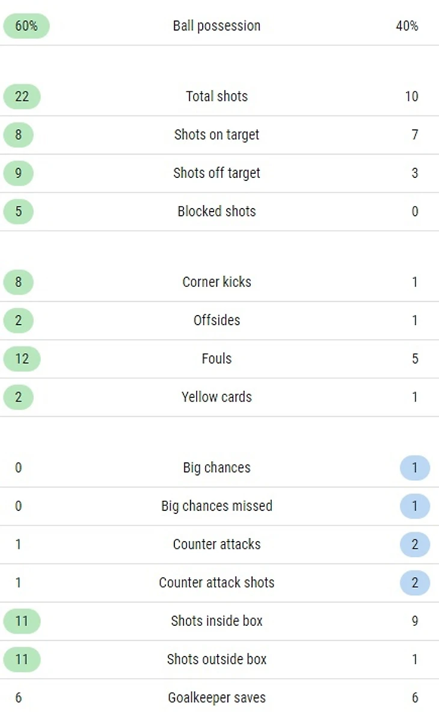Select the green 60% possession badge
Image resolution: width=439 pixels, height=716 pixels.
26,26
